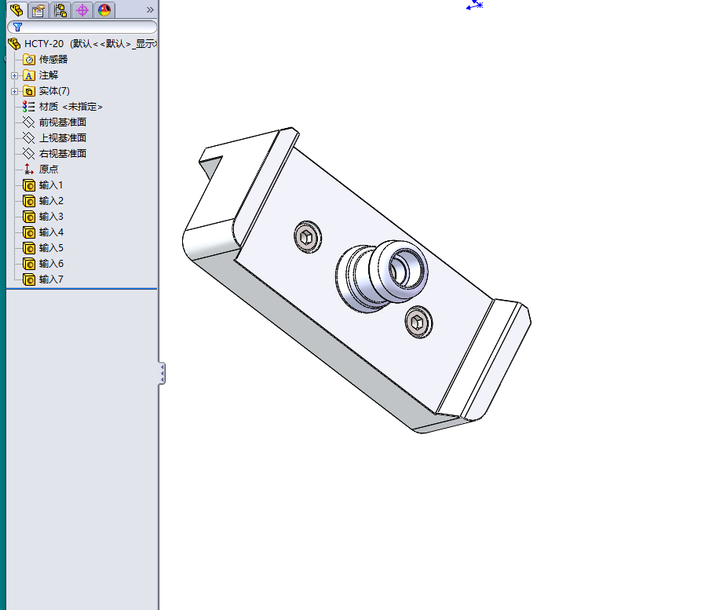This screenshot has width=716, height=610.
Task: Click the 输入1 imported body icon
Action: (x=29, y=185)
